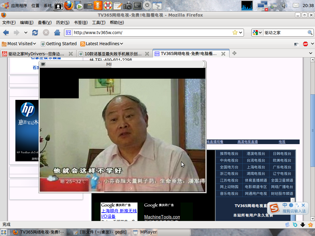
Task: Open the volume speaker icon in the tray
Action: (284, 6)
